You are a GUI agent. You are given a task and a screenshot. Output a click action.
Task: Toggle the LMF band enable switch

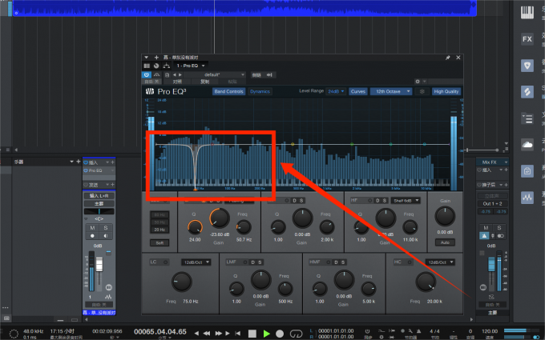tap(244, 262)
